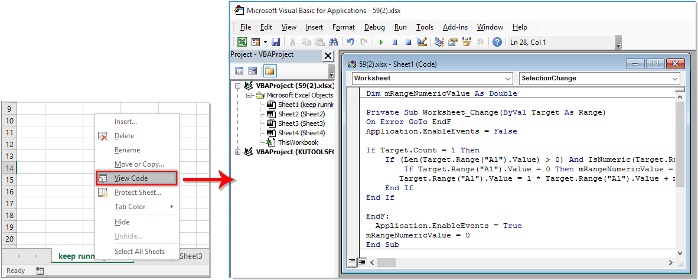
Task: Toggle Folders view in Project panel
Action: [269, 71]
